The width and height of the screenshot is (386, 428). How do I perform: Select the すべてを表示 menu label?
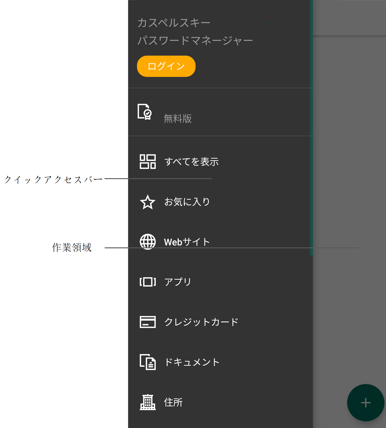coord(191,162)
